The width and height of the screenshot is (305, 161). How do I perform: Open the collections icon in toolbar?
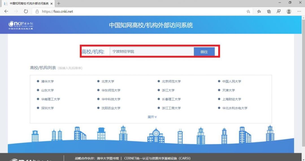(269, 12)
